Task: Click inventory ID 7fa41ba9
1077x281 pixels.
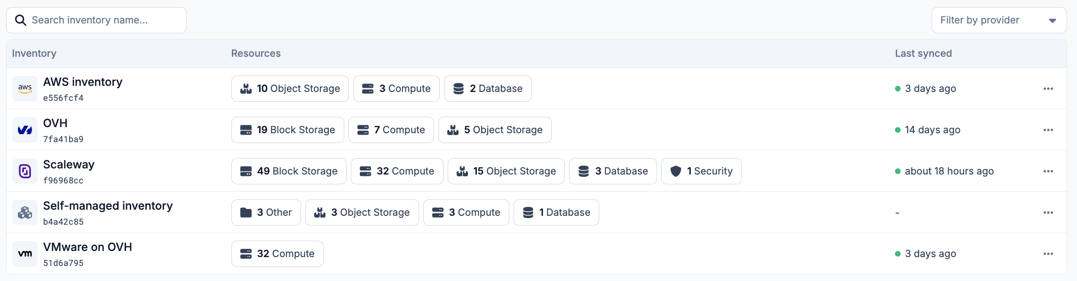Action: click(63, 139)
